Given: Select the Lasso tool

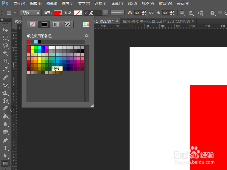Looking at the screenshot, I should coord(5,46).
